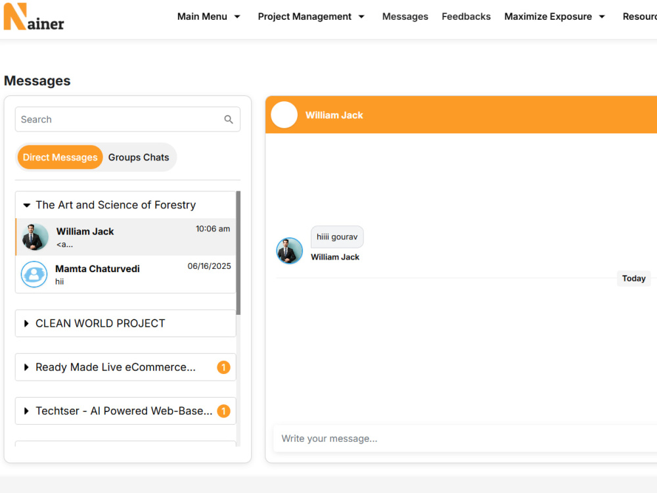Open the Maximize Exposure dropdown

pyautogui.click(x=555, y=17)
